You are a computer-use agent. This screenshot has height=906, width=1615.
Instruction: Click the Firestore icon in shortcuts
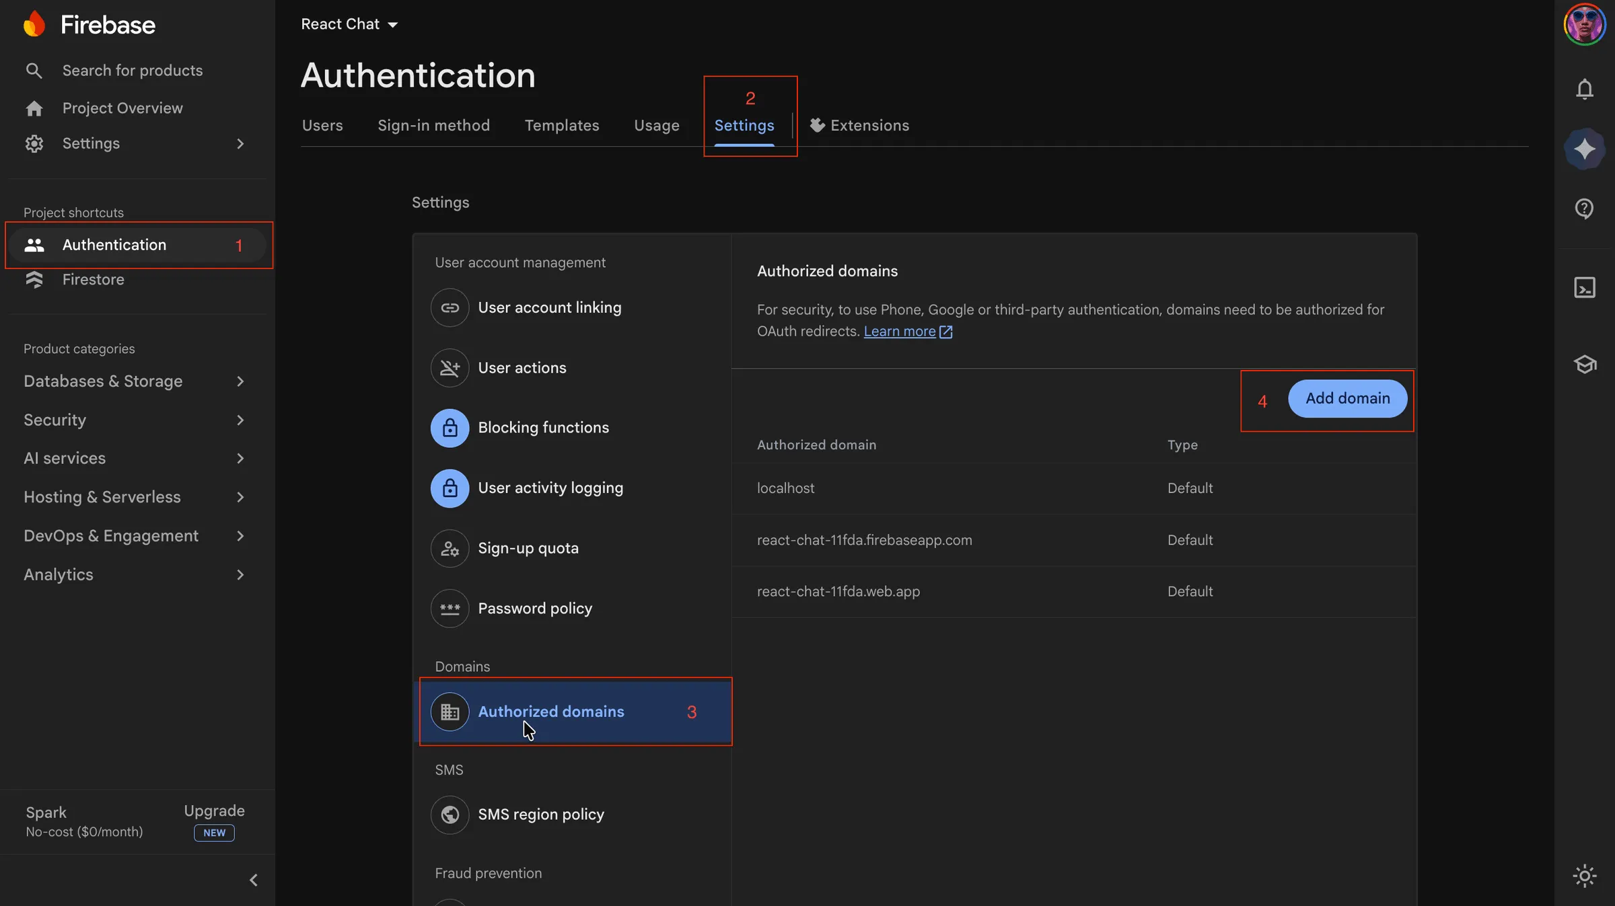pos(34,279)
